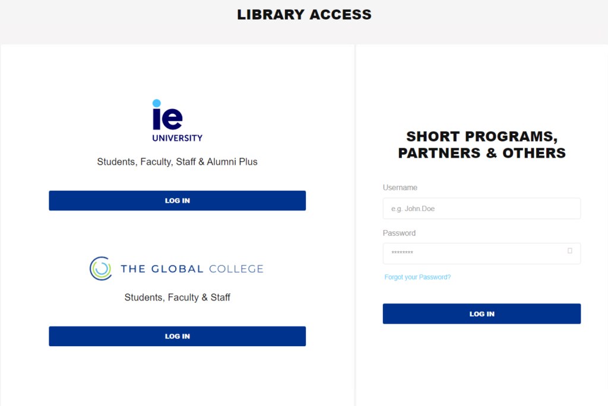Toggle the show-password icon in Password field

click(569, 251)
